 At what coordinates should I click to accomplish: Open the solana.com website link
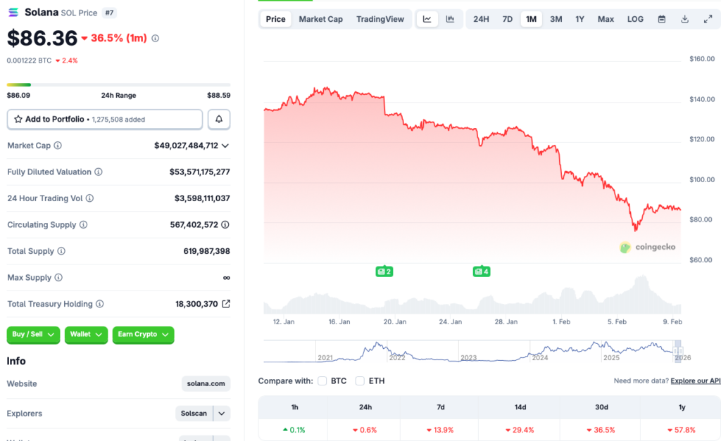(206, 383)
